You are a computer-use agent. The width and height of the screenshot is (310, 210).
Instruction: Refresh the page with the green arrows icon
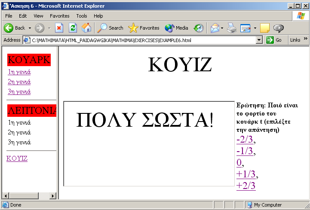73,28
